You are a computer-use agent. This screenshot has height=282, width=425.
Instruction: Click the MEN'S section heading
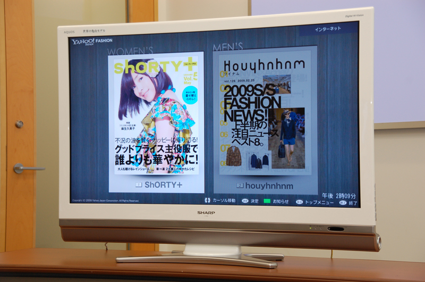228,47
